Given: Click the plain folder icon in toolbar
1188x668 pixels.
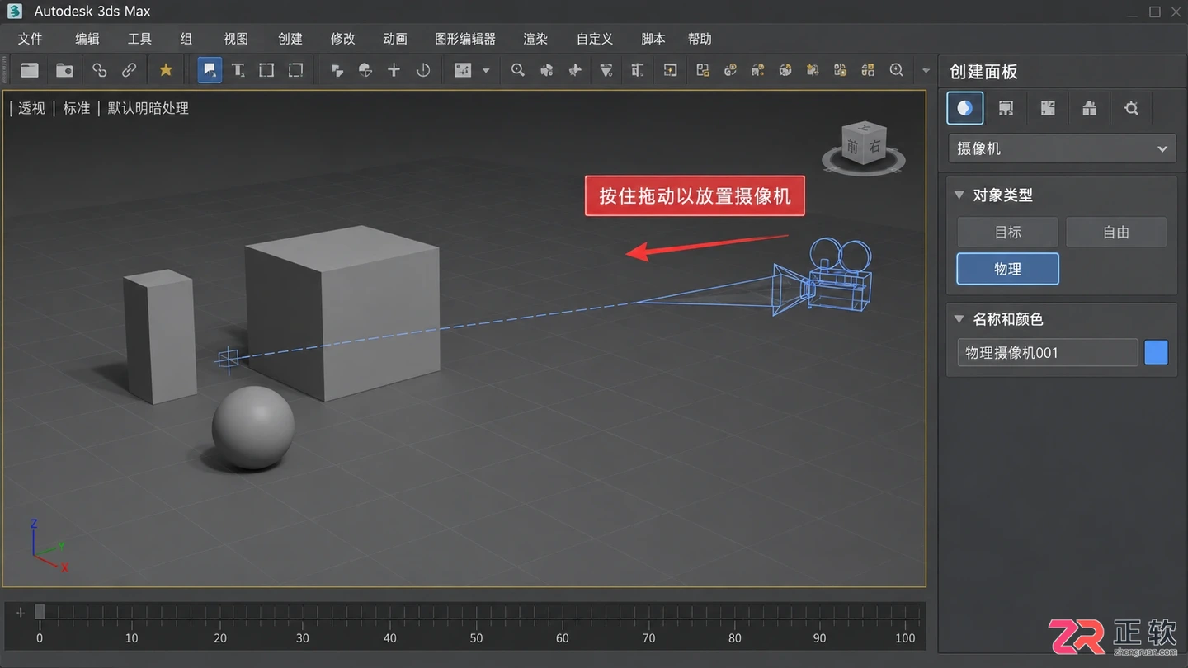Looking at the screenshot, I should pyautogui.click(x=30, y=70).
